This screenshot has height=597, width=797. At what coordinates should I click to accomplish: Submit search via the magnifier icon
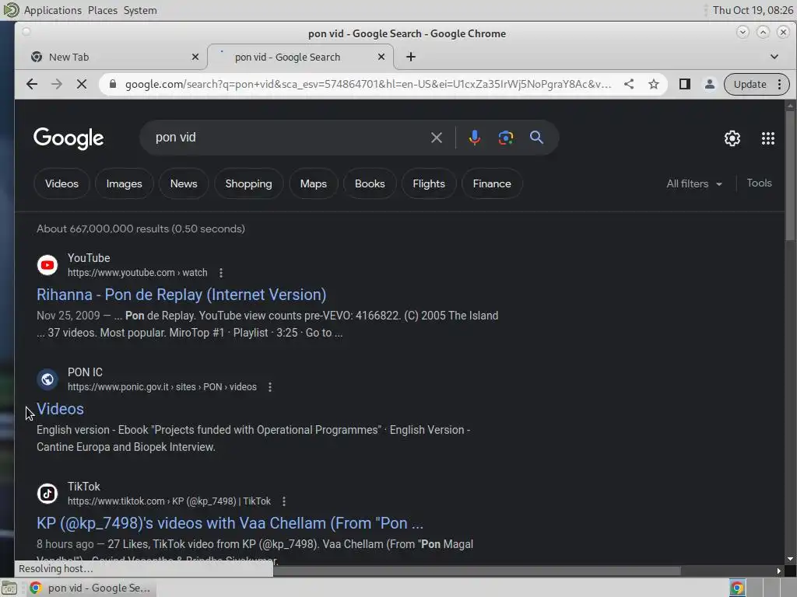tap(536, 138)
